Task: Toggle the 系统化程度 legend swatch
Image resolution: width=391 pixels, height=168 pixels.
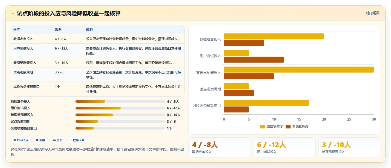Action: (x=288, y=127)
